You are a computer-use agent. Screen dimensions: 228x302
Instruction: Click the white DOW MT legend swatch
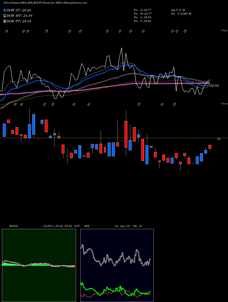coord(5,16)
